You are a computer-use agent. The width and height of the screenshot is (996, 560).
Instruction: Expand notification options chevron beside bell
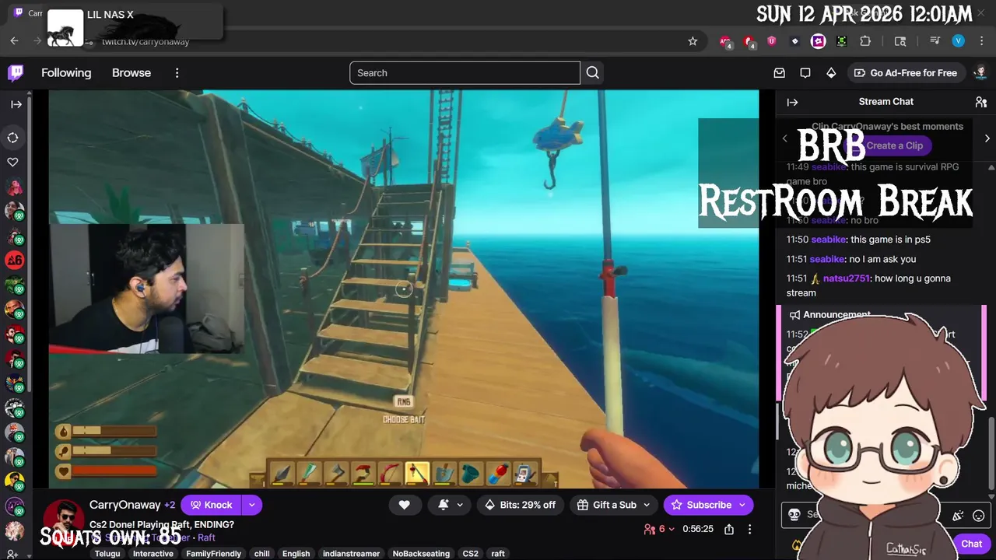pos(460,505)
